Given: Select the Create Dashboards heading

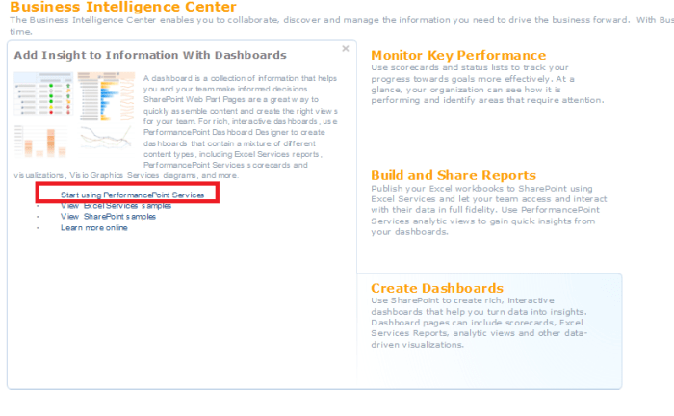Looking at the screenshot, I should click(x=436, y=288).
